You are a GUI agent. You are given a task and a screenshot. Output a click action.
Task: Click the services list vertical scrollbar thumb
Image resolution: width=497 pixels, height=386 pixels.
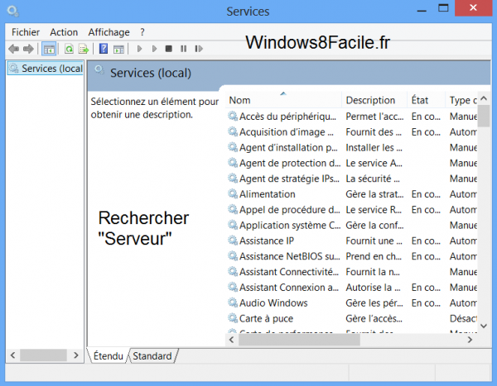484,116
